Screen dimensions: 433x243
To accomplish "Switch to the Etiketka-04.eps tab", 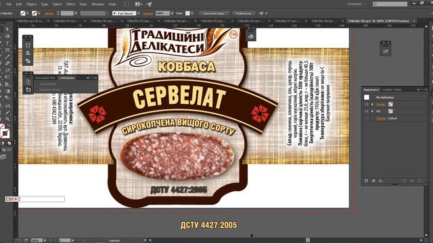I will point(177,21).
